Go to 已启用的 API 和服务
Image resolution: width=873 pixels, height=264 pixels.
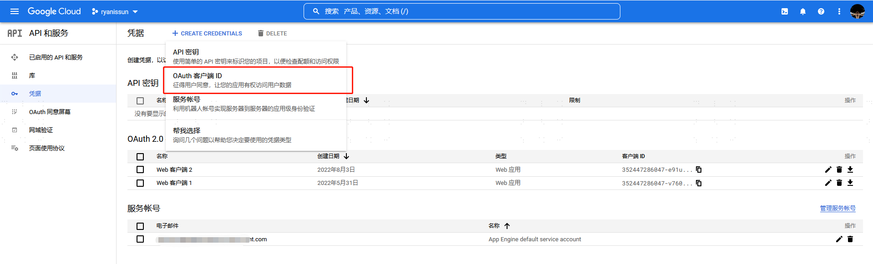point(56,57)
